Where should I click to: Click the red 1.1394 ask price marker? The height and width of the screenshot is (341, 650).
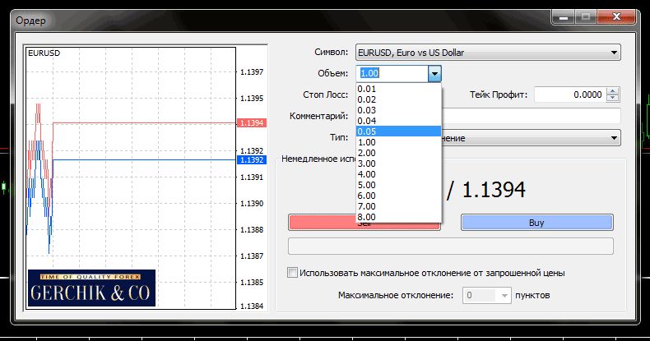tap(249, 123)
